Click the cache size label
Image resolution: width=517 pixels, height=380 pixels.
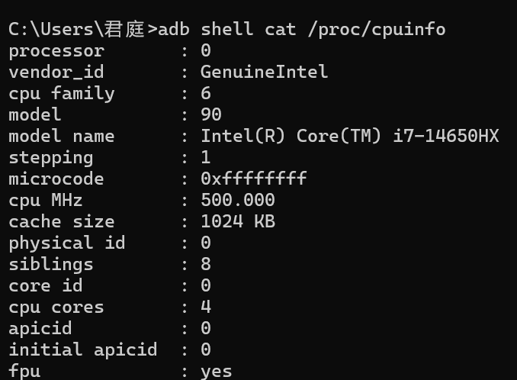61,221
